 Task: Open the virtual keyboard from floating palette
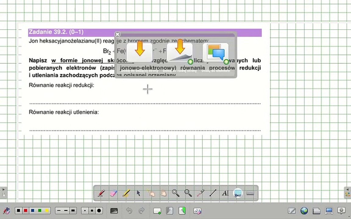click(x=250, y=193)
